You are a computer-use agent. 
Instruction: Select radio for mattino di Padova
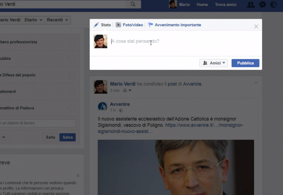[72, 108]
